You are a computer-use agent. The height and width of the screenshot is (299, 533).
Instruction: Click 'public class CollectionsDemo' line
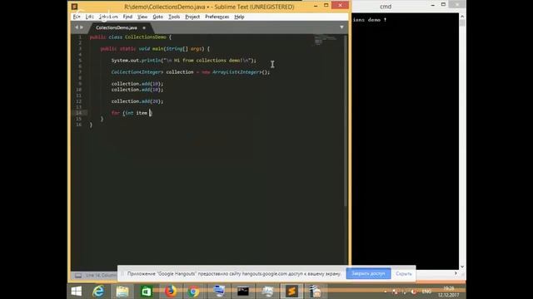click(131, 37)
